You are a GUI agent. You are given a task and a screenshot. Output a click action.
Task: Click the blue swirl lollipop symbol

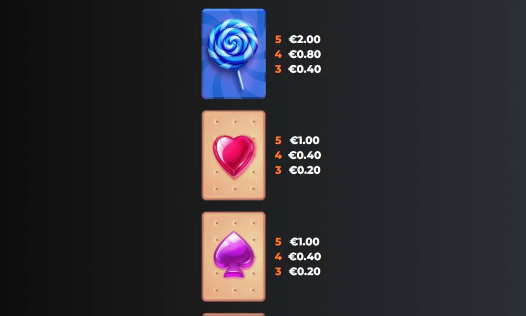pos(234,54)
